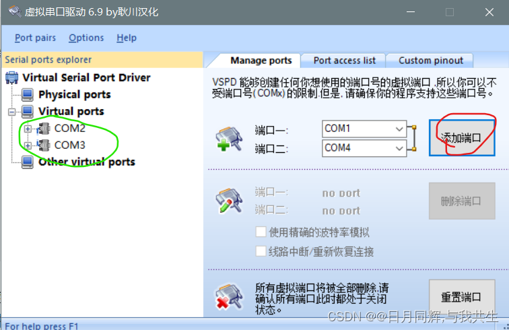509x330 pixels.
Task: Select Virtual ports tree item
Action: tap(71, 111)
